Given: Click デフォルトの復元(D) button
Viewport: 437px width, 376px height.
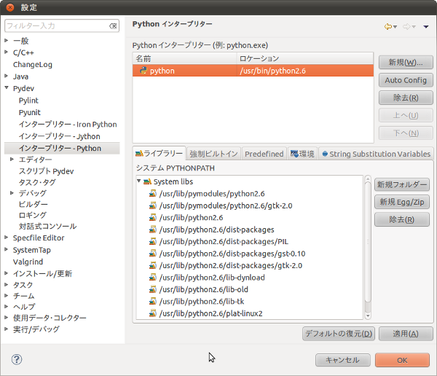Looking at the screenshot, I should [339, 334].
